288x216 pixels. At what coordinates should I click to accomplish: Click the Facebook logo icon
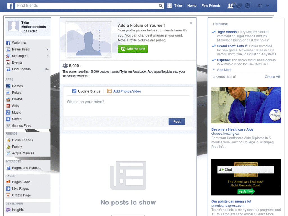(10, 6)
